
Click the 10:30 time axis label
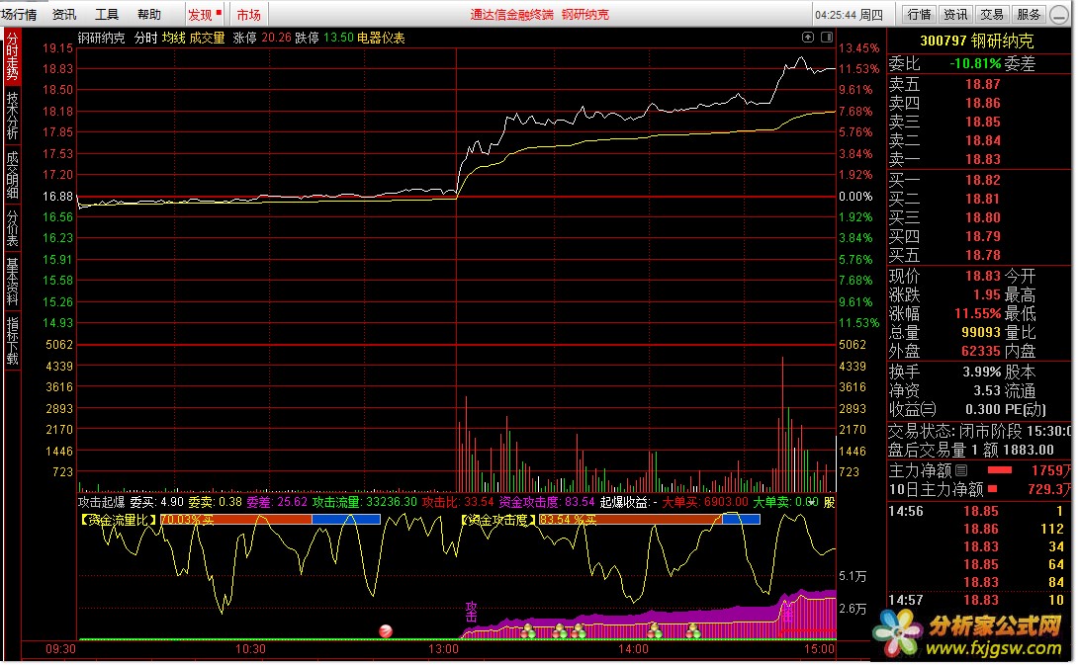pyautogui.click(x=250, y=649)
